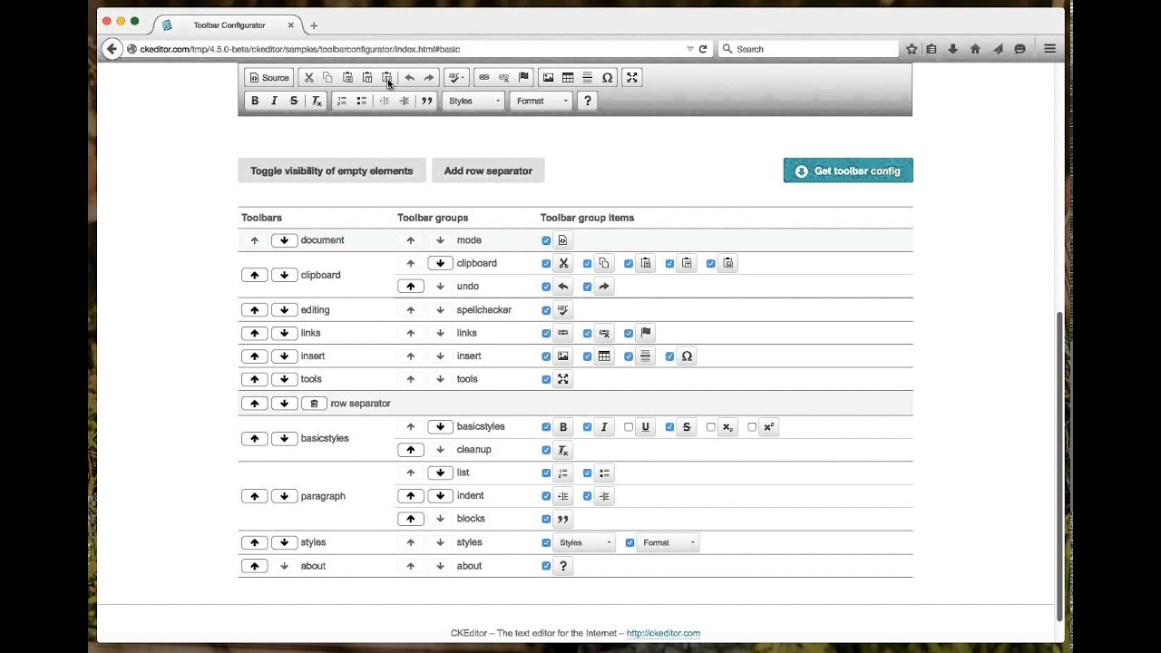
Task: Toggle Strikethrough in the editor toolbar
Action: point(294,101)
